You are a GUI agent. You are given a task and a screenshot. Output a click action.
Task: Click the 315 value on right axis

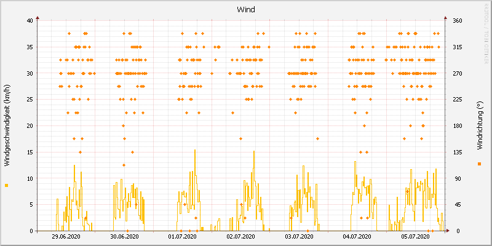(458, 47)
